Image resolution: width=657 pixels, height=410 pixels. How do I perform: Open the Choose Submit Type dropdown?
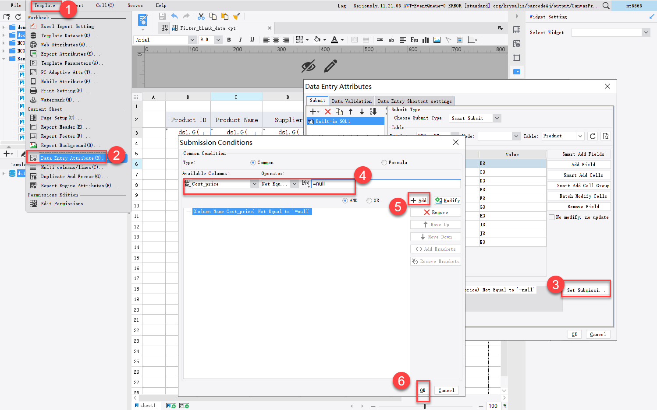coord(497,118)
